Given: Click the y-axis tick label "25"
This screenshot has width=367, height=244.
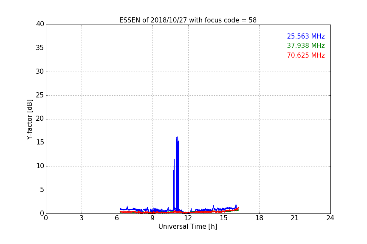Looking at the screenshot, I should [x=40, y=95].
